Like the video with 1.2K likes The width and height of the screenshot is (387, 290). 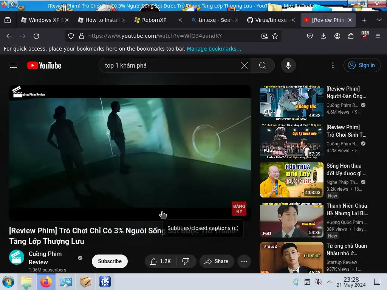coord(160,261)
